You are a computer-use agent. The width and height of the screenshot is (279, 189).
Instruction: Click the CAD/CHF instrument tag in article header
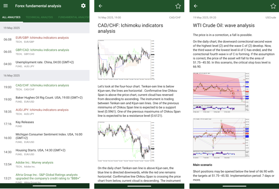pos(175,17)
